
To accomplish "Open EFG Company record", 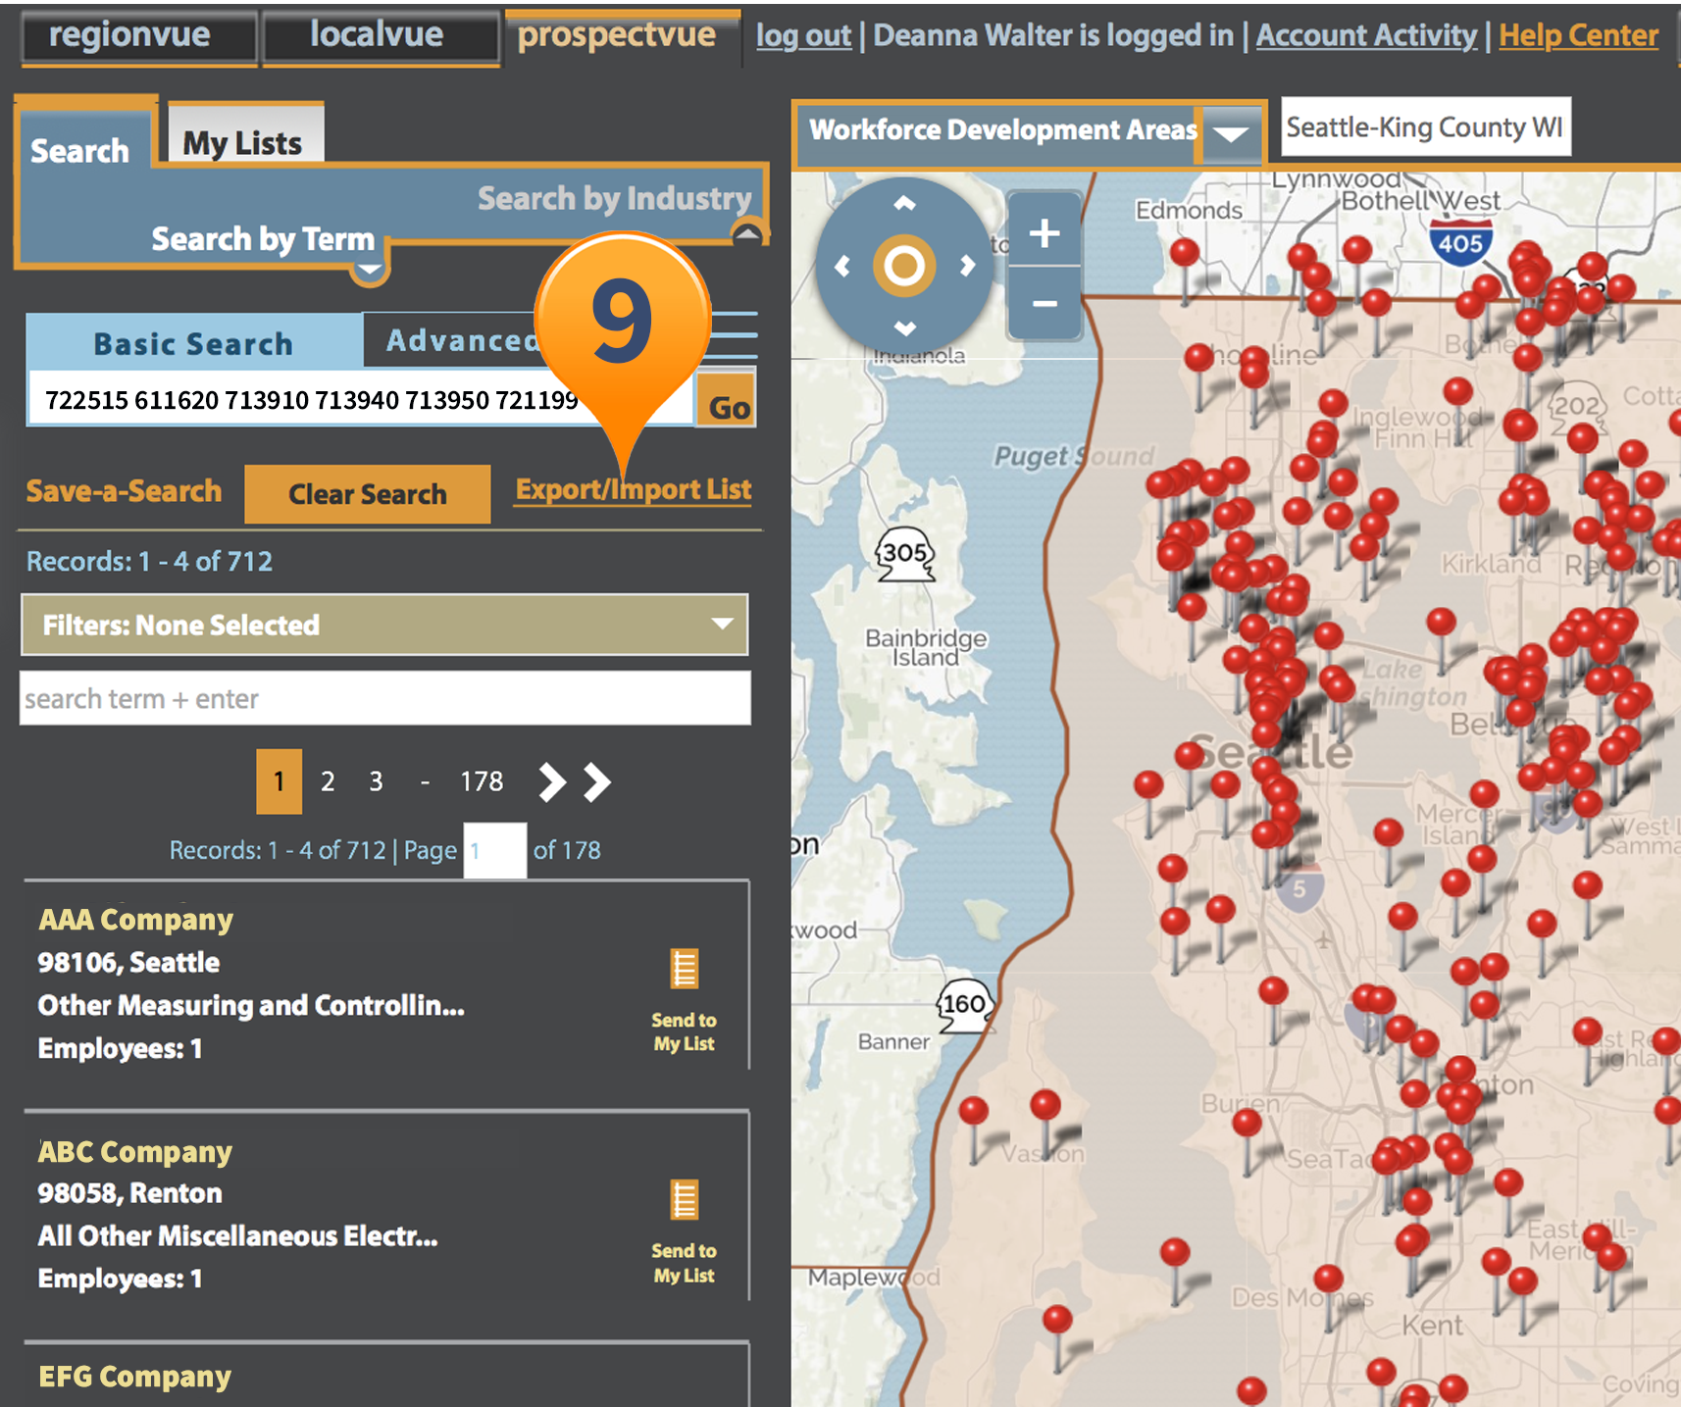I will (134, 1377).
